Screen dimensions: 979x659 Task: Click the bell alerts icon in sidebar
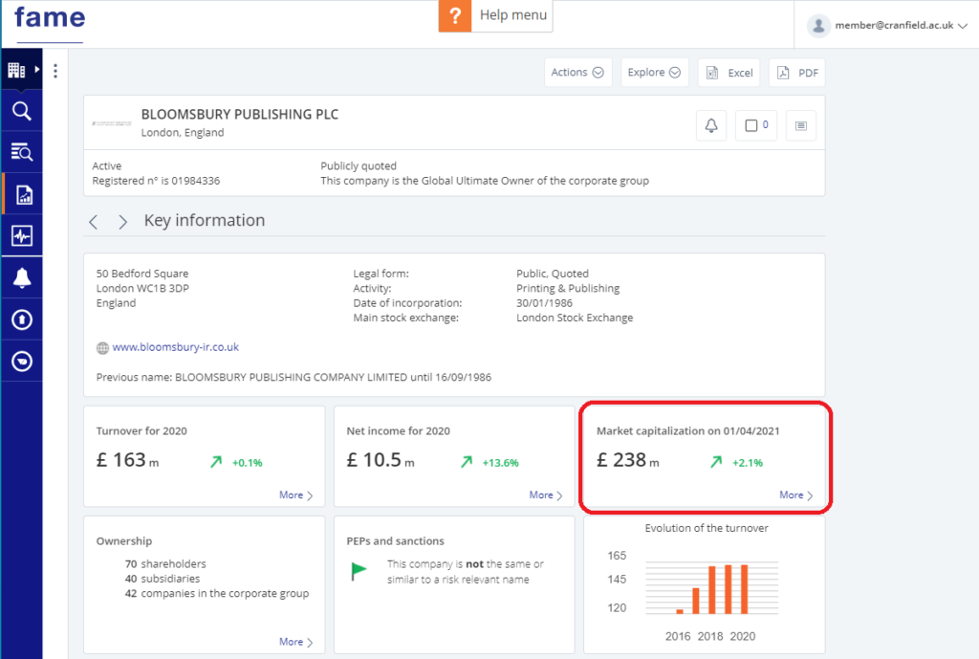21,278
